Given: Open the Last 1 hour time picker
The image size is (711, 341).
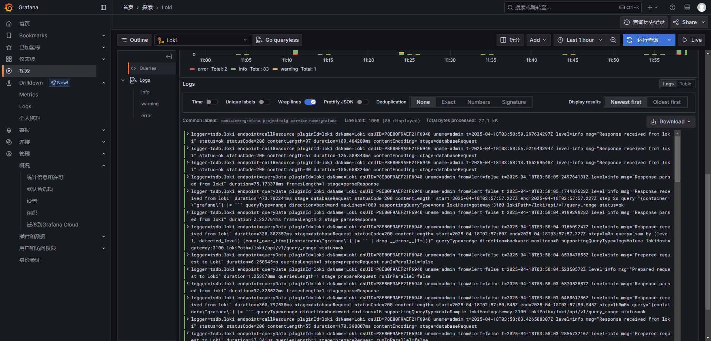Looking at the screenshot, I should [x=580, y=40].
